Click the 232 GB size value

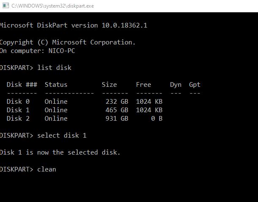[117, 102]
